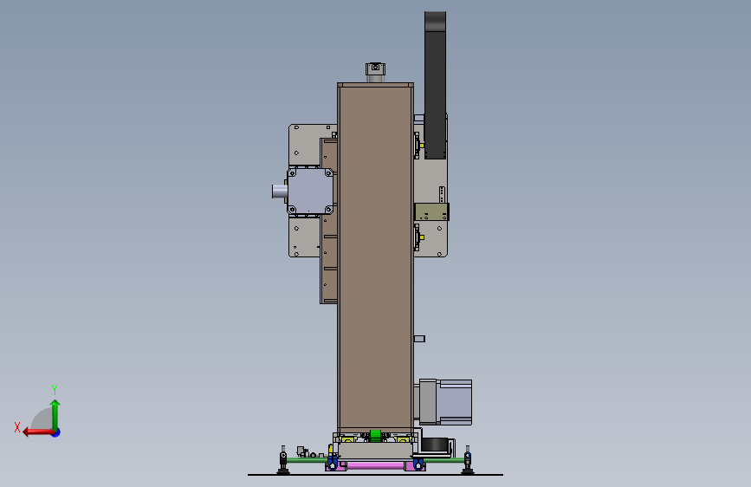Screen dimensions: 751x487
Task: Select the cylindrical shaft protruding from the left gearbox
Action: click(x=280, y=192)
